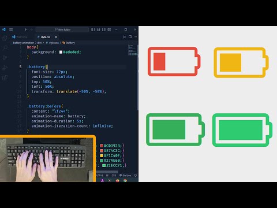The width and height of the screenshot is (277, 208).
Task: Change the CSS language mode
Action: coord(114,176)
